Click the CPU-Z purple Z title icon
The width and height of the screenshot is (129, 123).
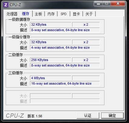point(6,5)
